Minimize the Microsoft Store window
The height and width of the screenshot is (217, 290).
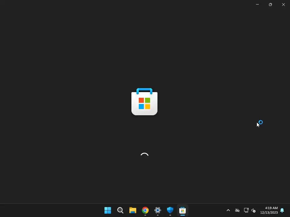pyautogui.click(x=257, y=5)
